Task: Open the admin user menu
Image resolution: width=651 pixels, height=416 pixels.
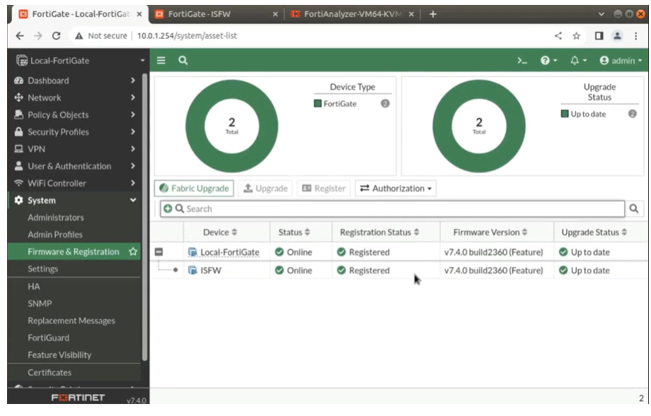Action: click(x=621, y=61)
